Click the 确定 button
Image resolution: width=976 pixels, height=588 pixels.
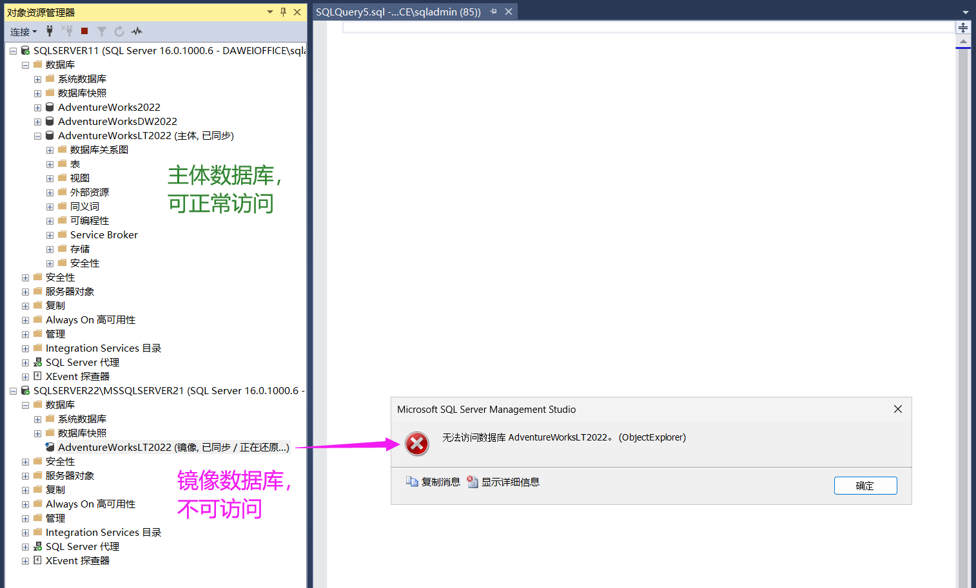click(x=865, y=486)
